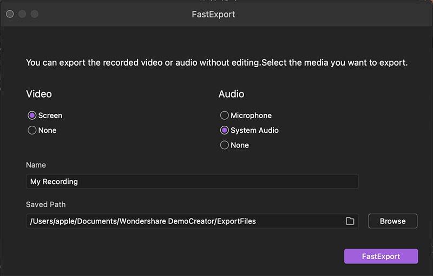Click the Audio section heading

231,94
